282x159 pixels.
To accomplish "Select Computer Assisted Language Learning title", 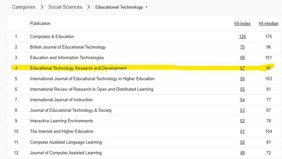I will (x=66, y=142).
